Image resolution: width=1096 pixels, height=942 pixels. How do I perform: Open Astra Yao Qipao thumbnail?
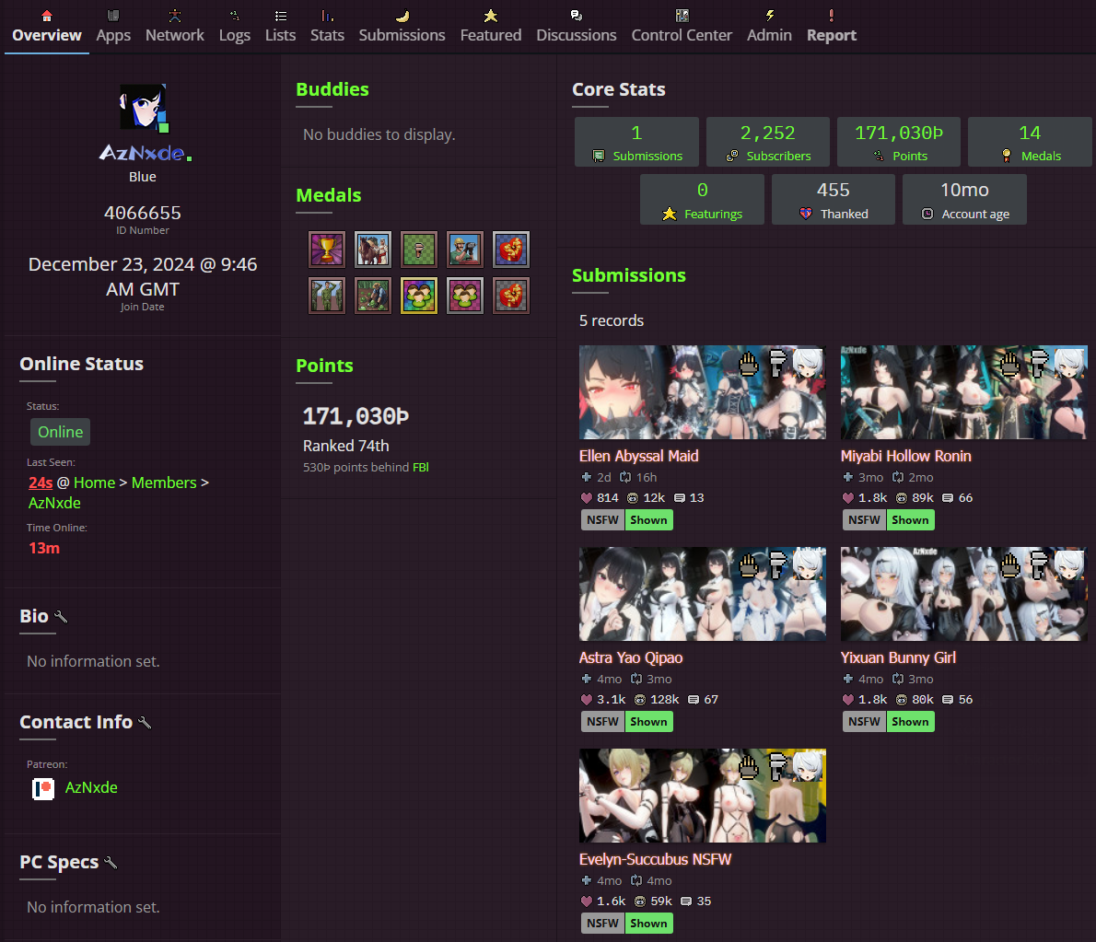(703, 594)
